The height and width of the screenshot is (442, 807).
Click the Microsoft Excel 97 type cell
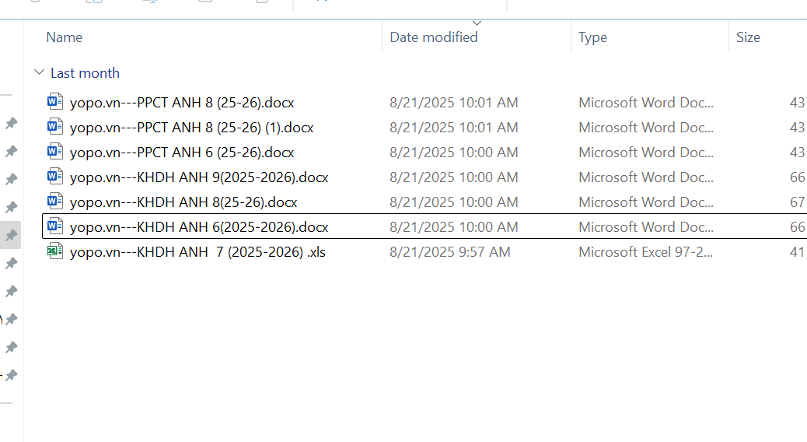[645, 252]
